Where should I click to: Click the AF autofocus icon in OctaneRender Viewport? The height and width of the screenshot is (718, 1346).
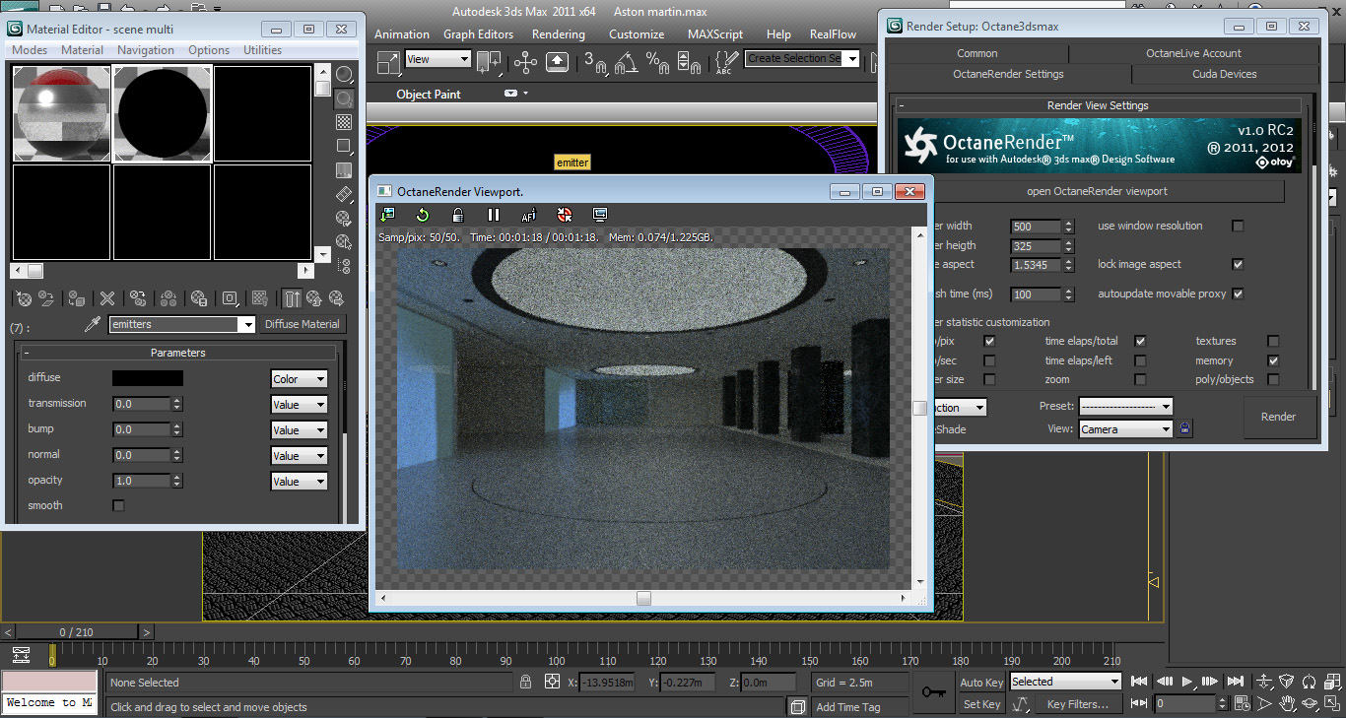pos(529,215)
